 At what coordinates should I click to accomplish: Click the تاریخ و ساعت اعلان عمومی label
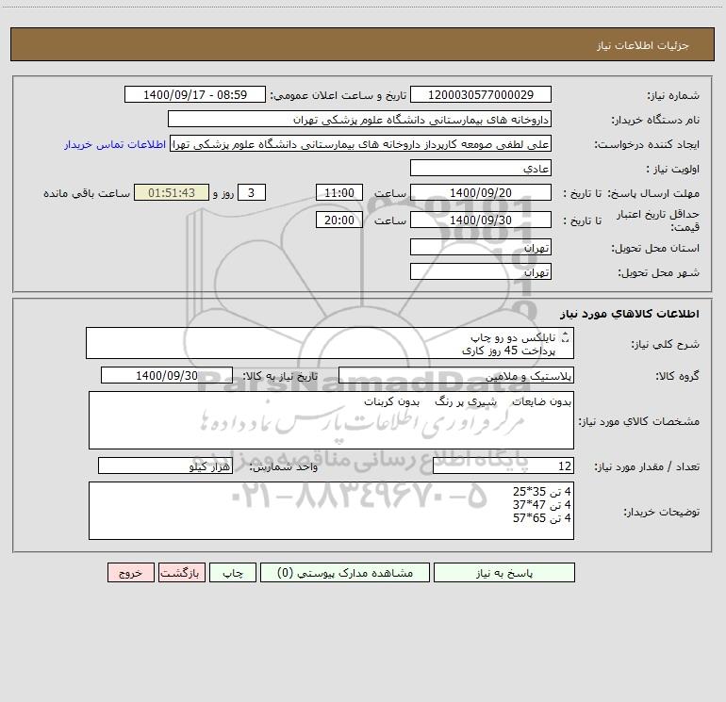338,95
